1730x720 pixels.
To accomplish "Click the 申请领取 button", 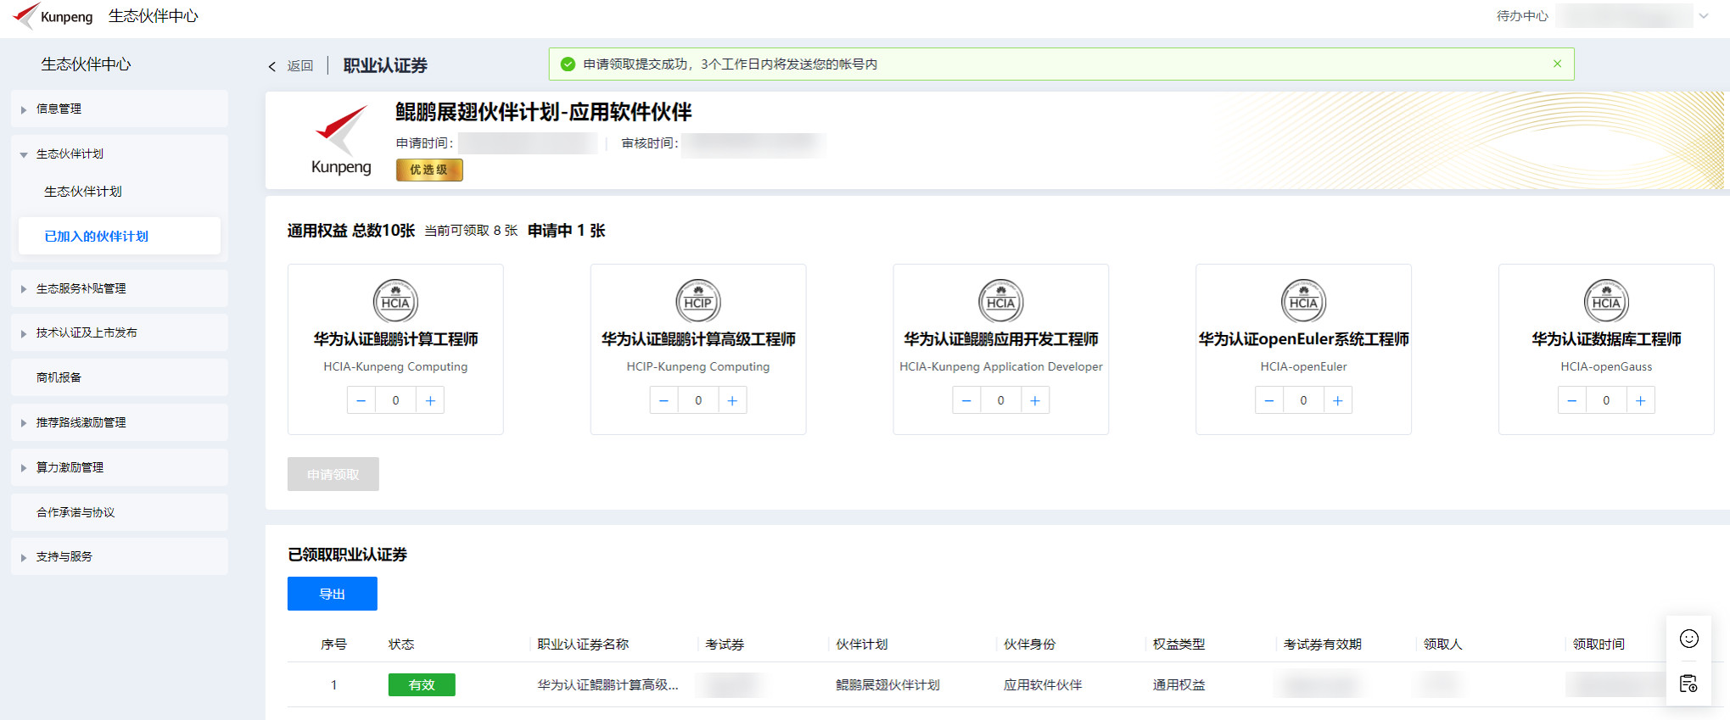I will point(333,474).
